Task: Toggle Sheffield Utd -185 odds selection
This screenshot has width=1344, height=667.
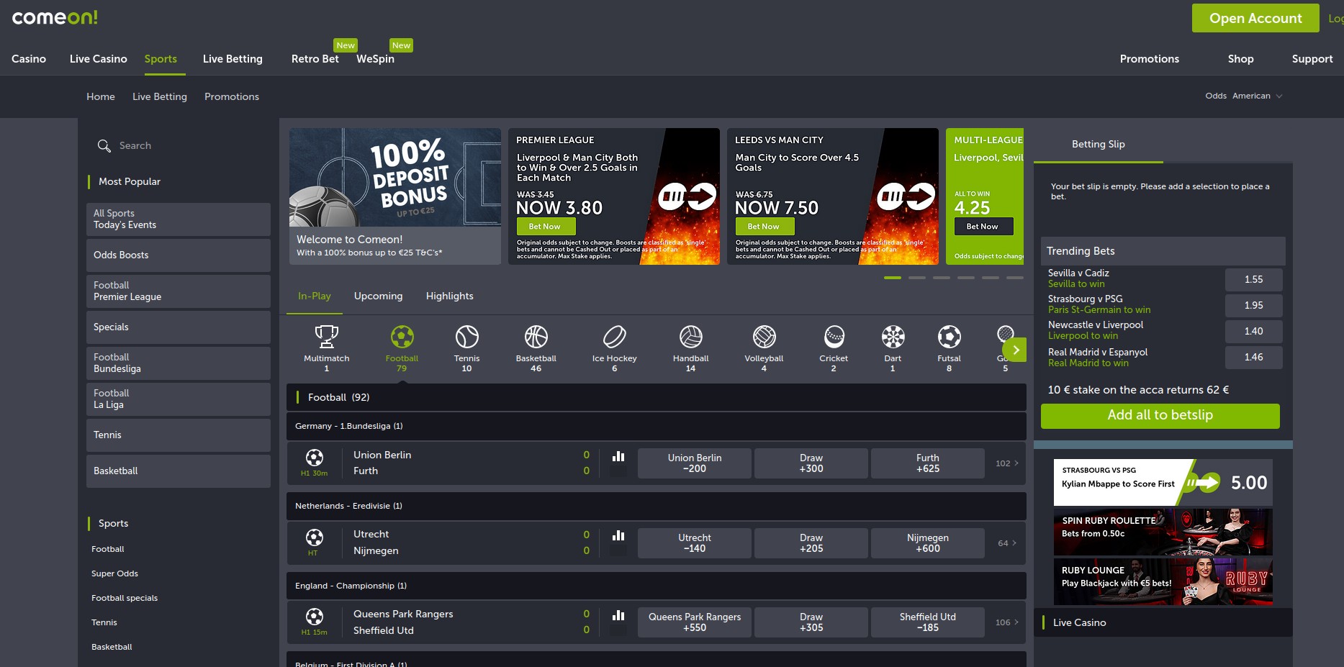Action: [927, 622]
